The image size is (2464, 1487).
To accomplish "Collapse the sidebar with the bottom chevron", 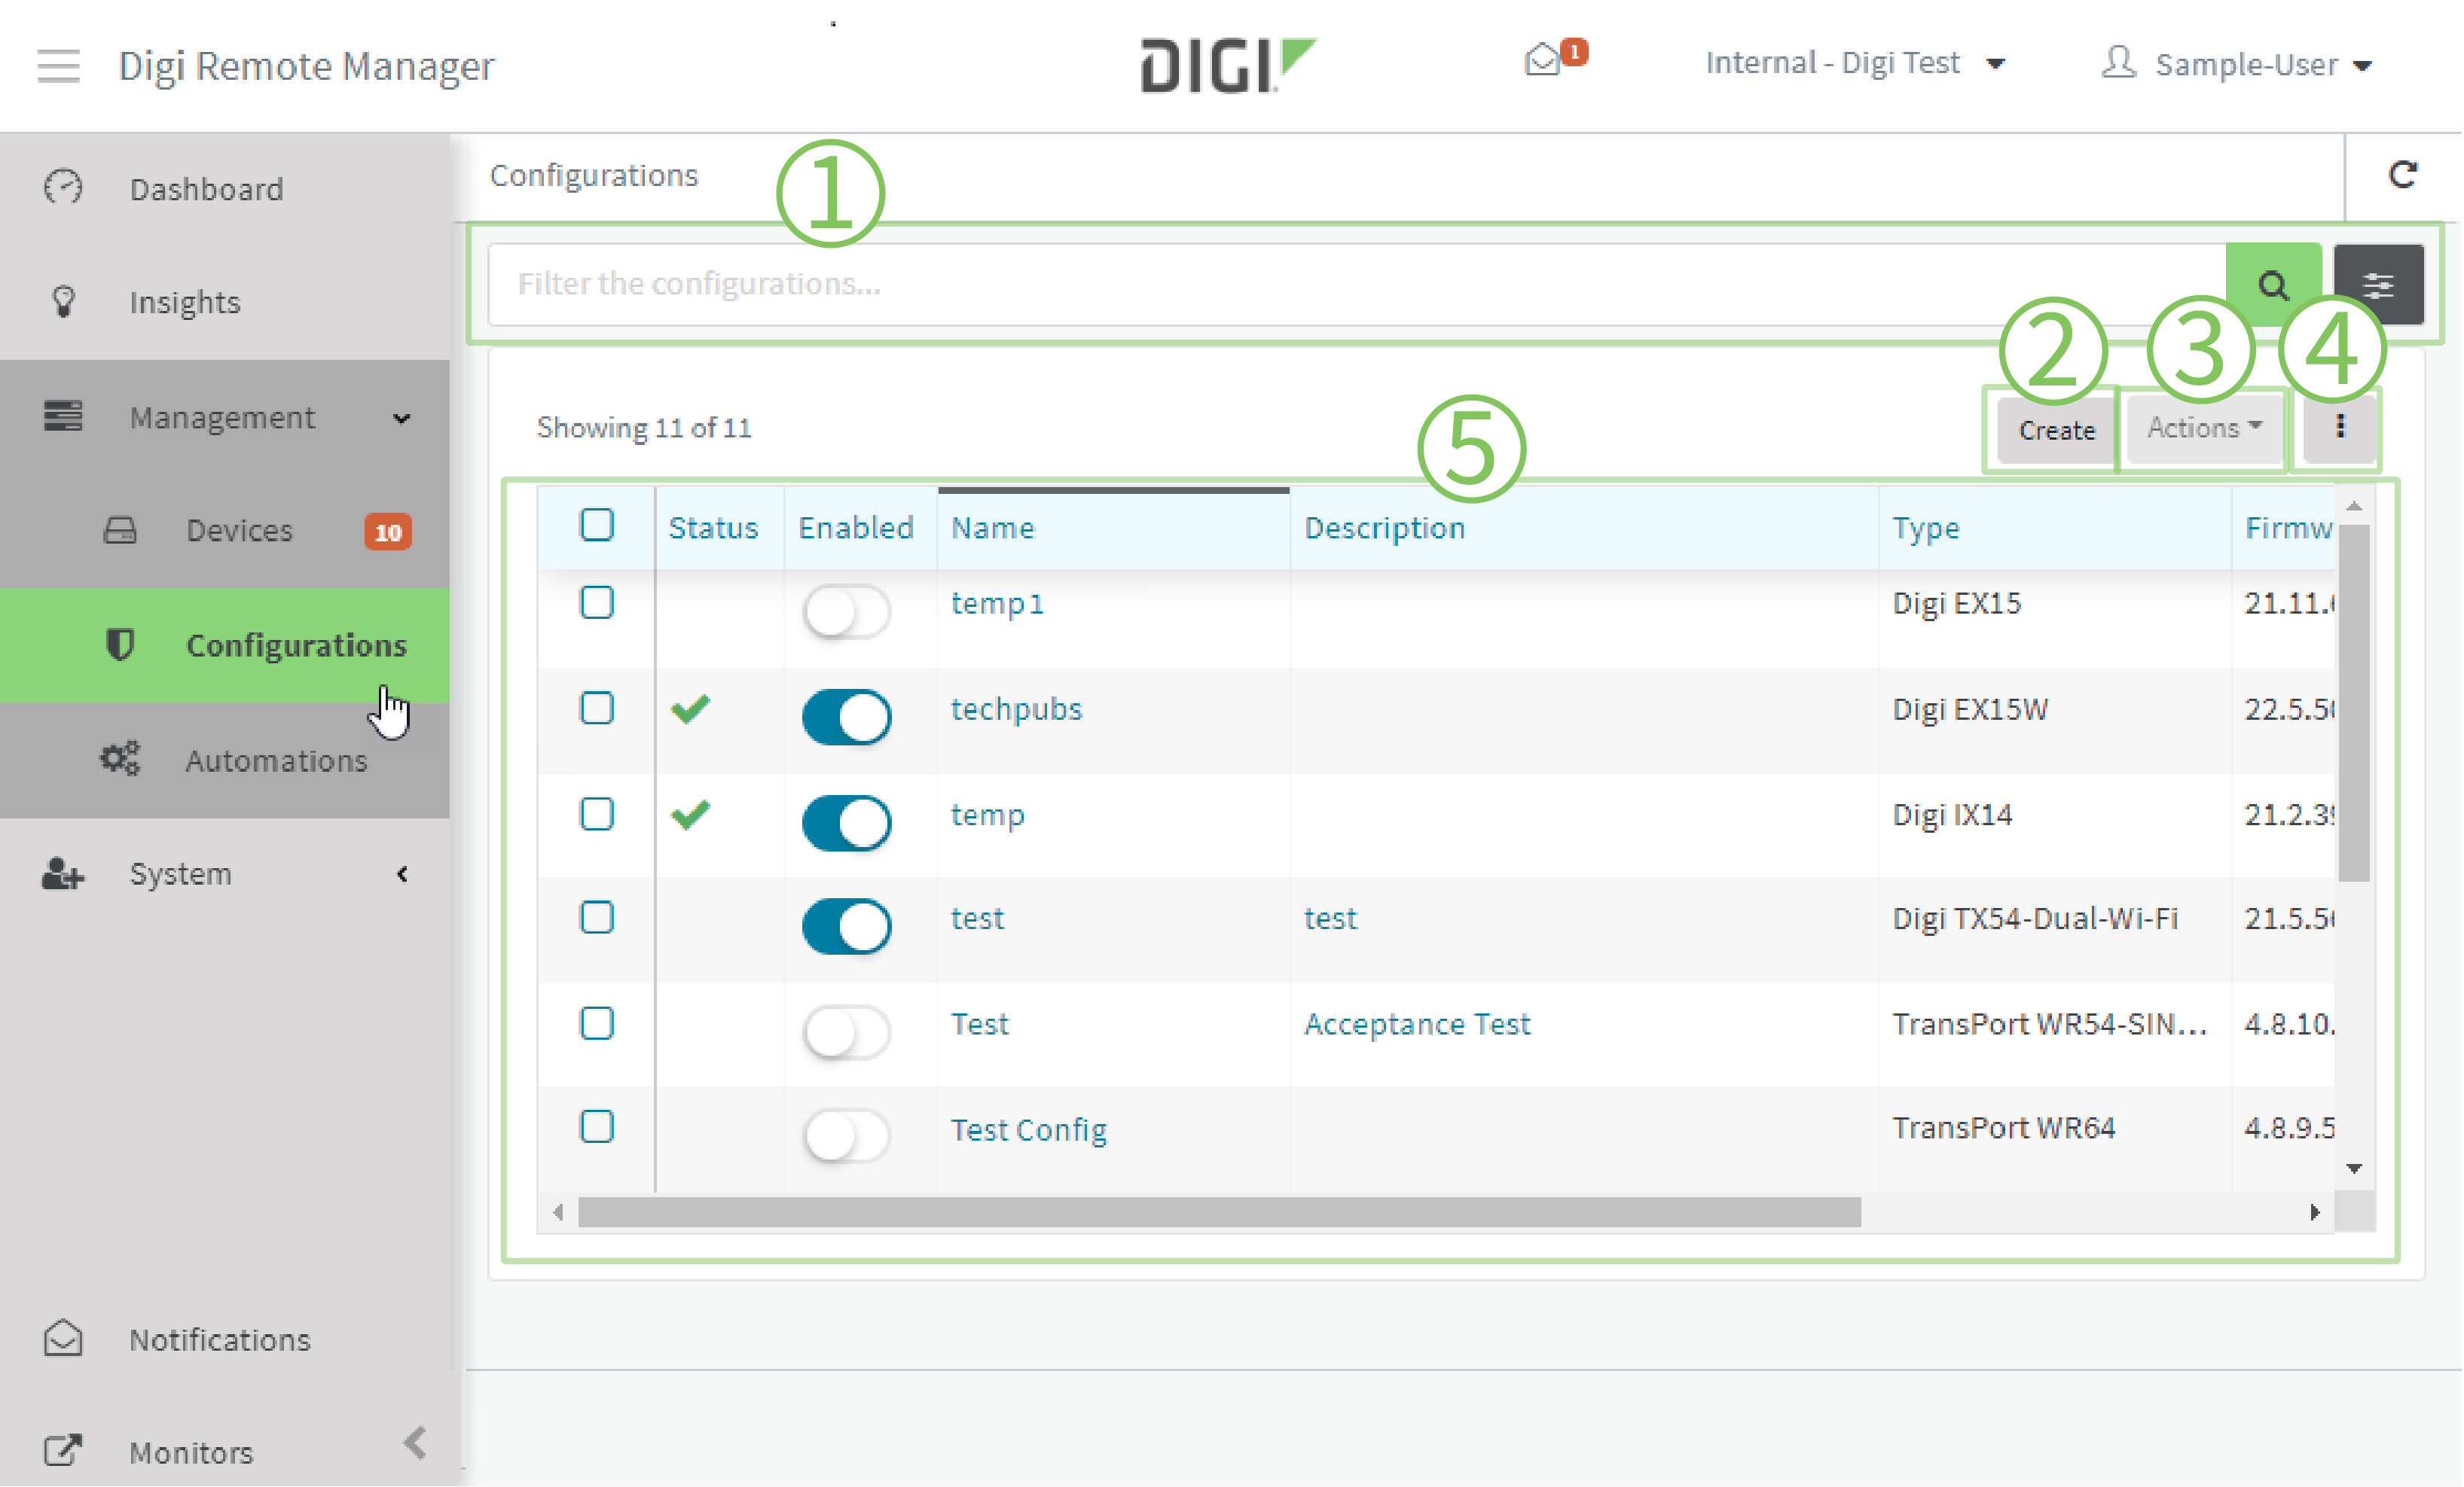I will point(415,1443).
